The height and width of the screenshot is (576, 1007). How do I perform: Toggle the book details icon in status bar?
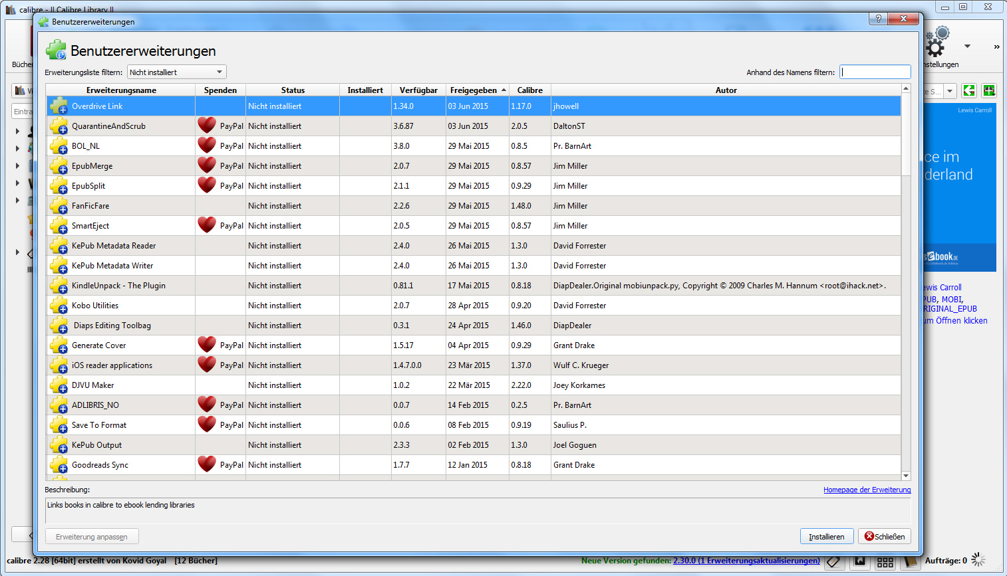910,562
